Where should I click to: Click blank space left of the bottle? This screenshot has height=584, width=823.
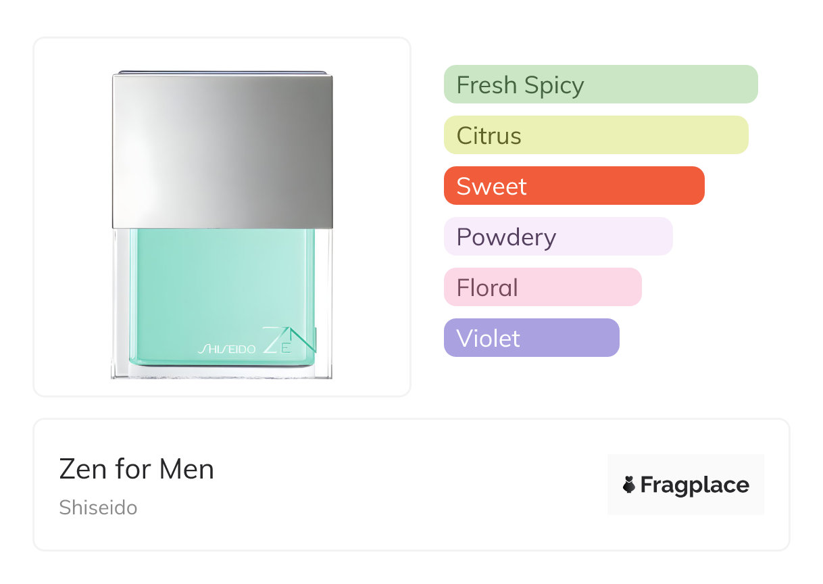(x=72, y=216)
